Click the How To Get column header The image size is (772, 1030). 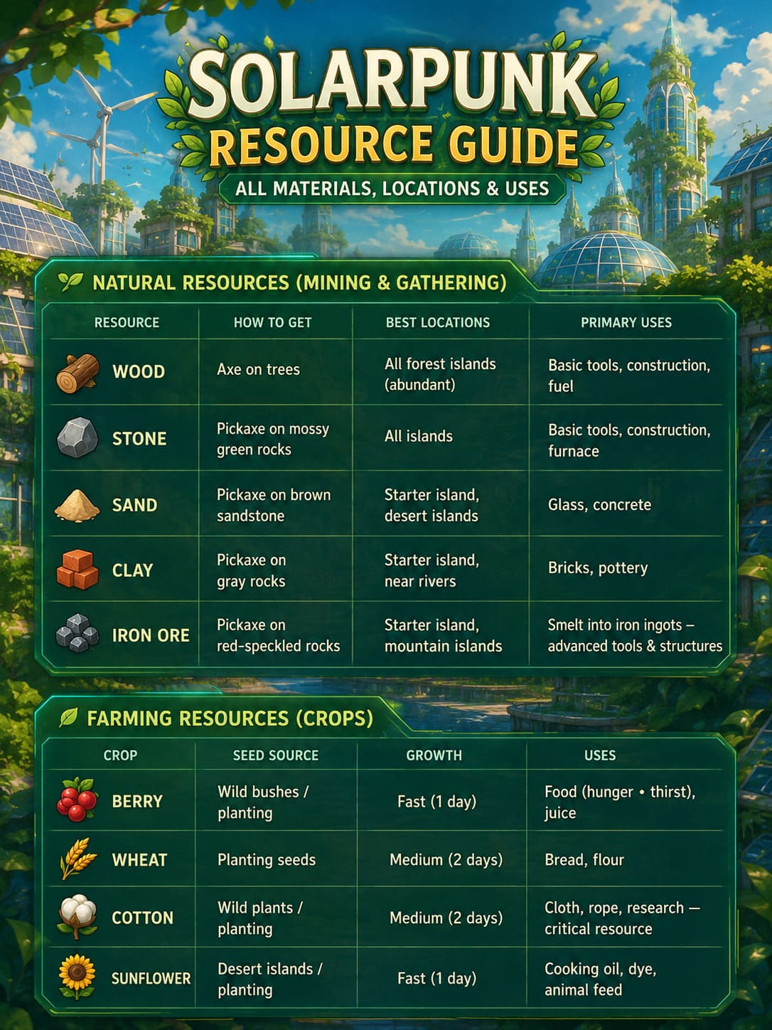pyautogui.click(x=273, y=322)
